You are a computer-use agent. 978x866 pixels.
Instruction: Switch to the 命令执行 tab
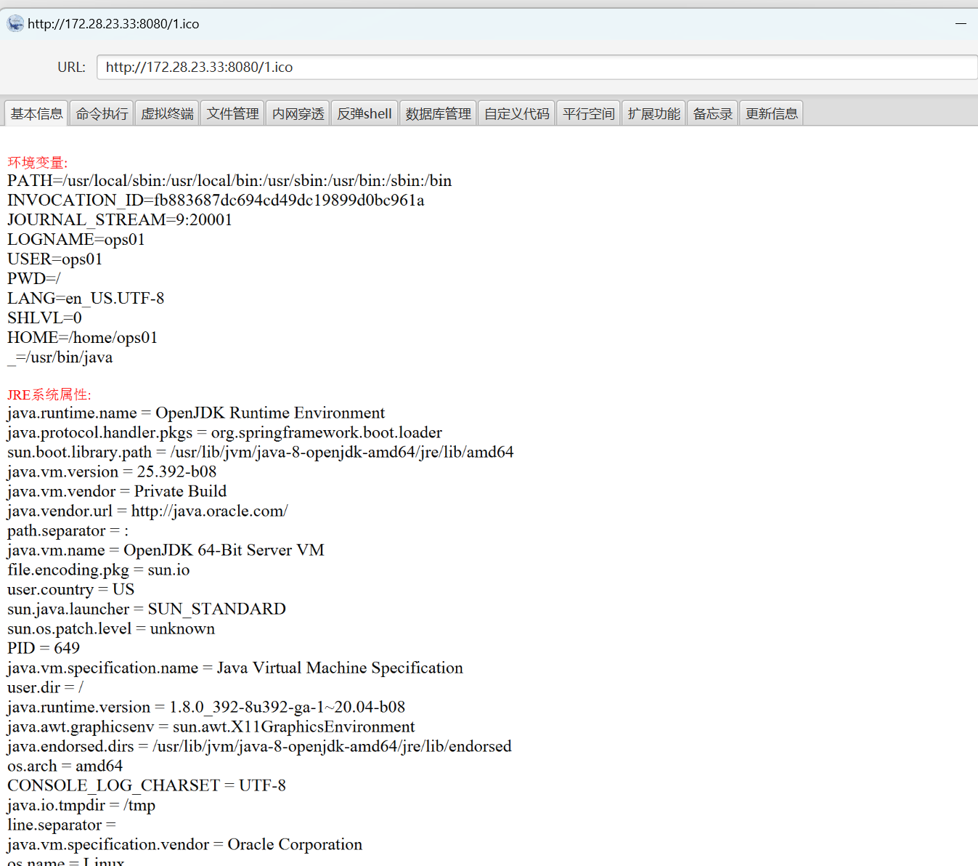(102, 113)
